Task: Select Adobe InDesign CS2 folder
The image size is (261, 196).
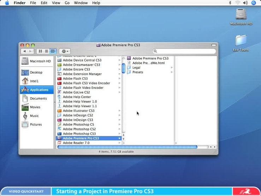Action: point(89,115)
